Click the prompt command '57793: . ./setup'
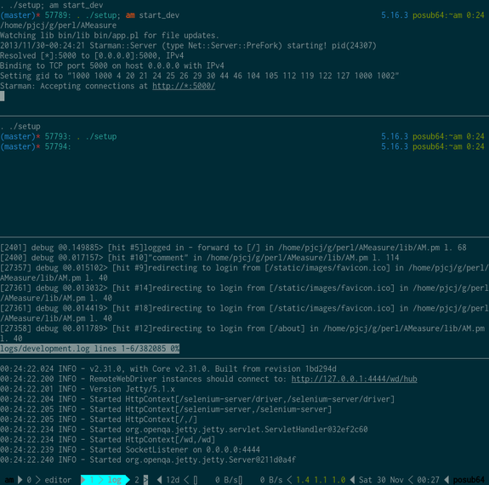 pos(81,137)
